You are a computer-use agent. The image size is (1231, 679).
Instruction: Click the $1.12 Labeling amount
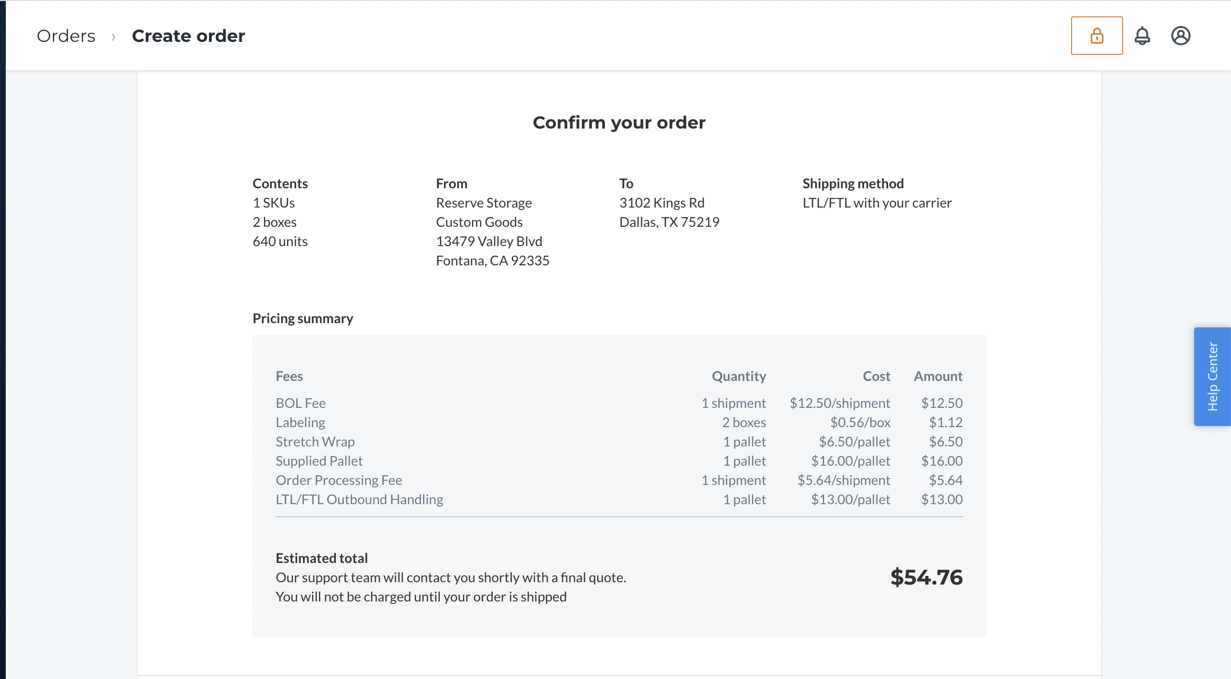(945, 422)
